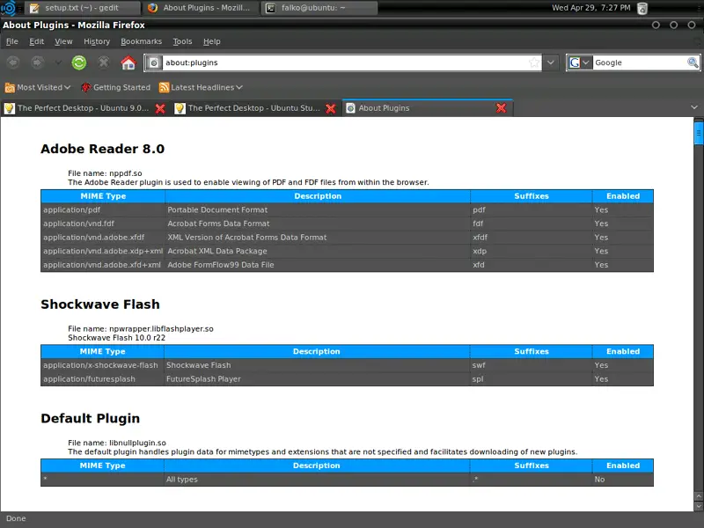This screenshot has width=704, height=528.
Task: Open the search engine selector dropdown
Action: 580,62
